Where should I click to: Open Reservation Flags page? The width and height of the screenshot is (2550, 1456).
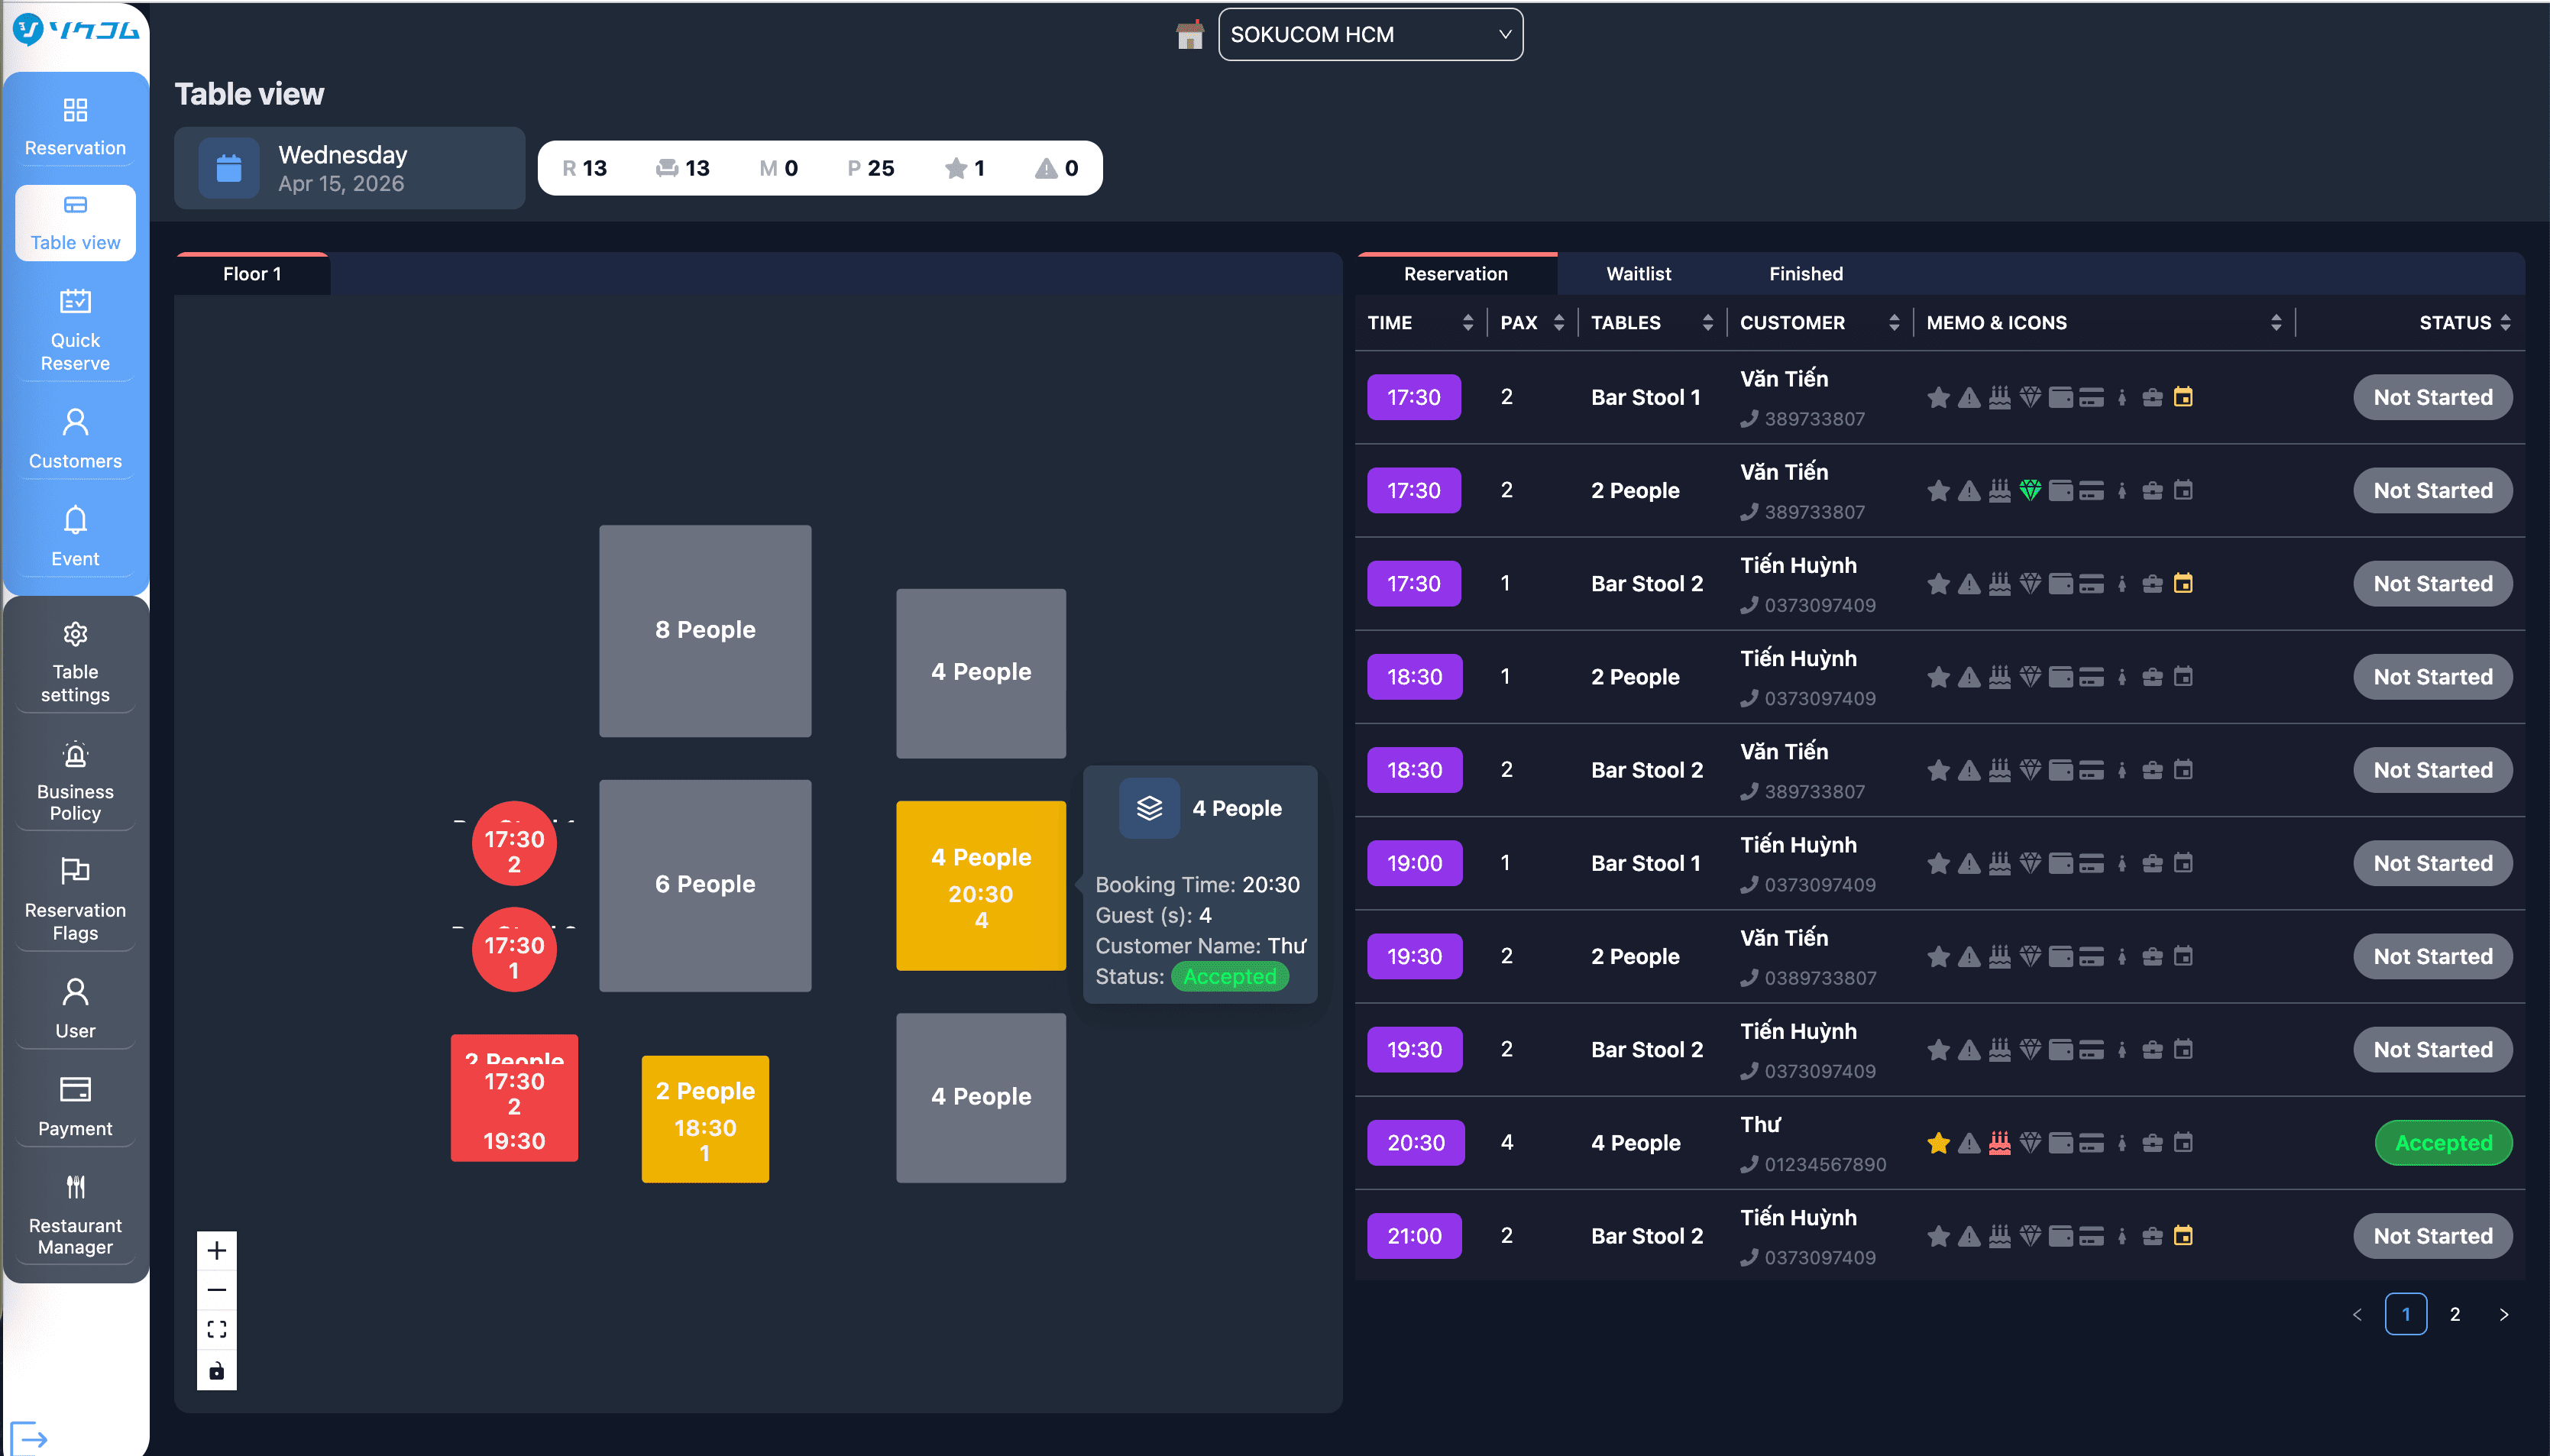75,899
